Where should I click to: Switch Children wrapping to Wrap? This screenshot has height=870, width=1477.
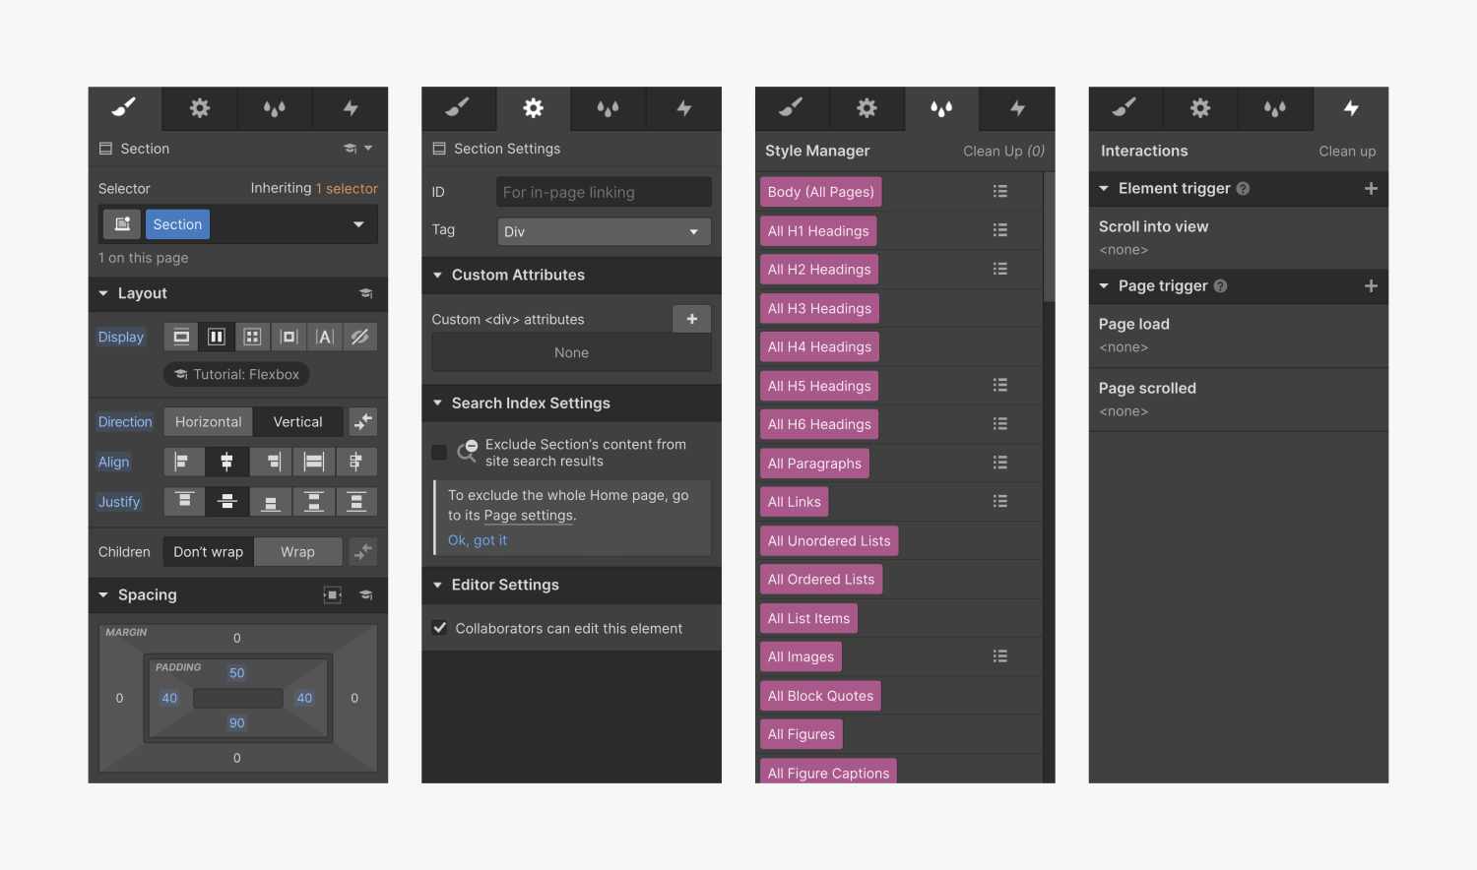click(x=297, y=551)
